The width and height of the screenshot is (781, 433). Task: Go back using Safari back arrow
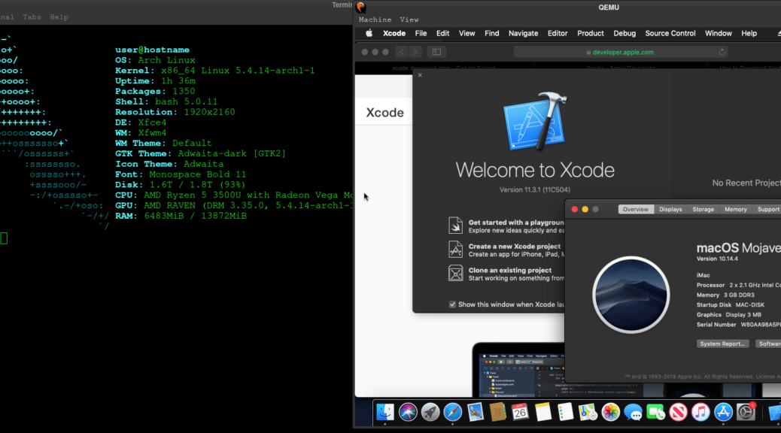[402, 52]
